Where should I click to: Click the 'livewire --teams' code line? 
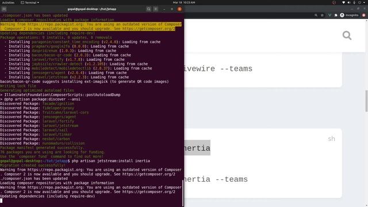click(218, 69)
